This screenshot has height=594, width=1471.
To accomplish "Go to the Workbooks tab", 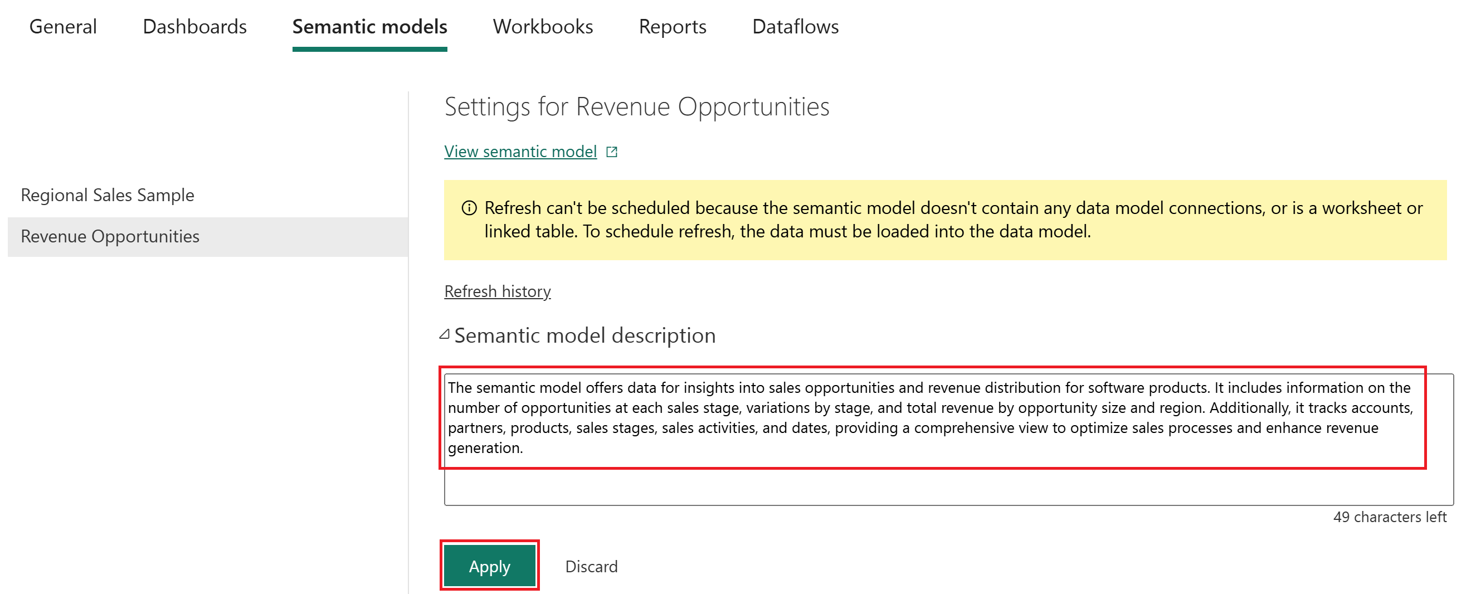I will (543, 27).
